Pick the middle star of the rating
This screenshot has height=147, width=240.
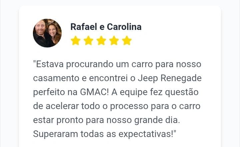point(101,41)
